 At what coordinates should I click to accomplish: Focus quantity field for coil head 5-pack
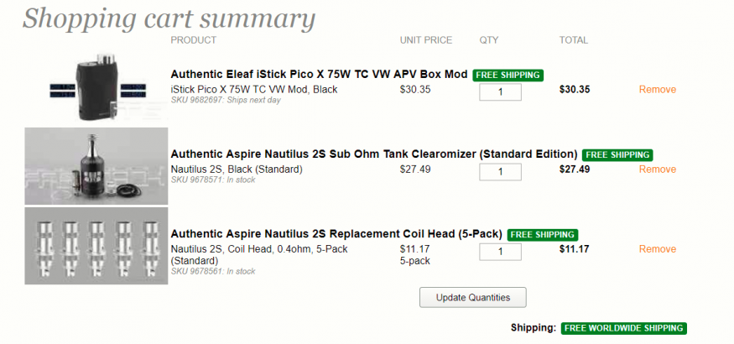(500, 252)
